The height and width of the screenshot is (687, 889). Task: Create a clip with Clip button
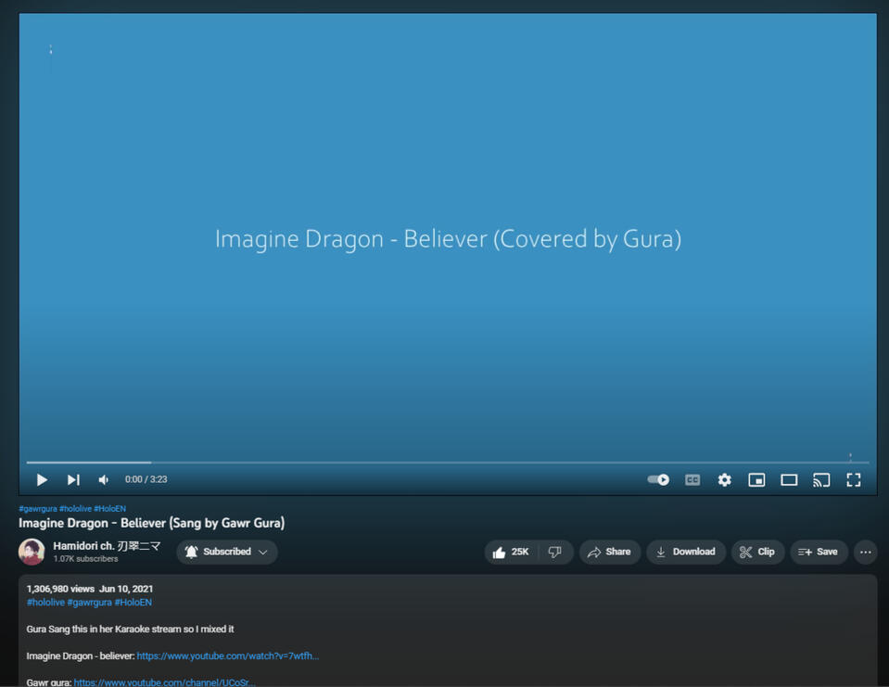pyautogui.click(x=757, y=552)
